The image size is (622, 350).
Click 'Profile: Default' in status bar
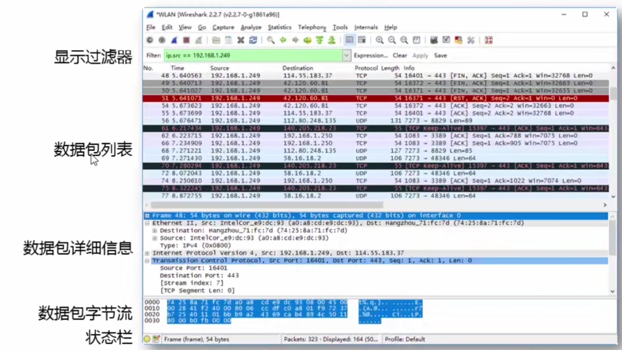[x=405, y=339]
